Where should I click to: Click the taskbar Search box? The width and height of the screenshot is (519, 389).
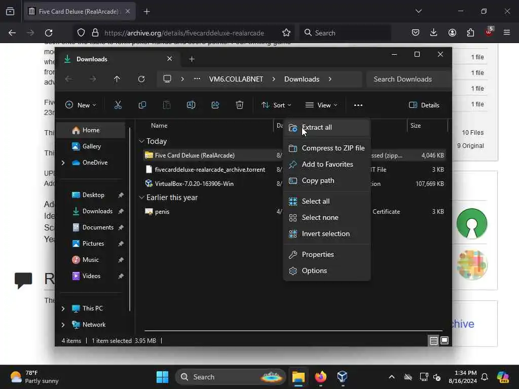231,377
